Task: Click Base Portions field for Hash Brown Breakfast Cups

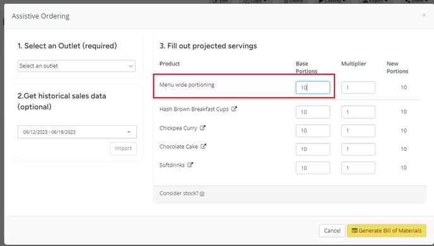Action: [x=313, y=112]
